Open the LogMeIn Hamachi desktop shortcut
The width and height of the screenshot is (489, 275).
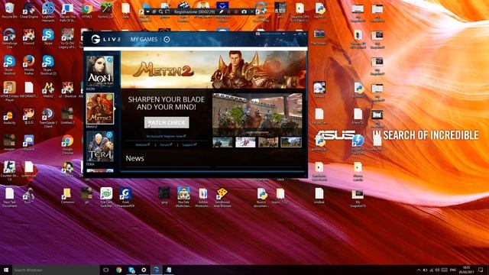coord(48,12)
